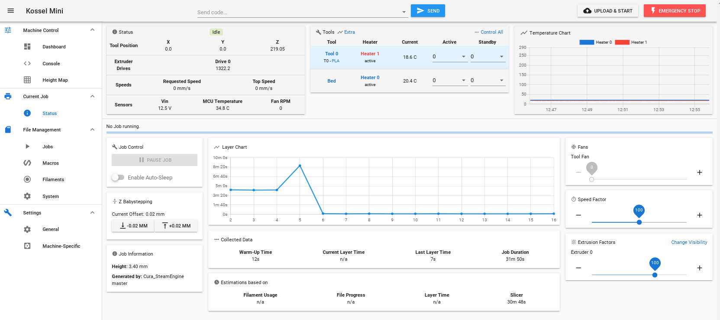Click the Speed Factor slider handle

639,222
